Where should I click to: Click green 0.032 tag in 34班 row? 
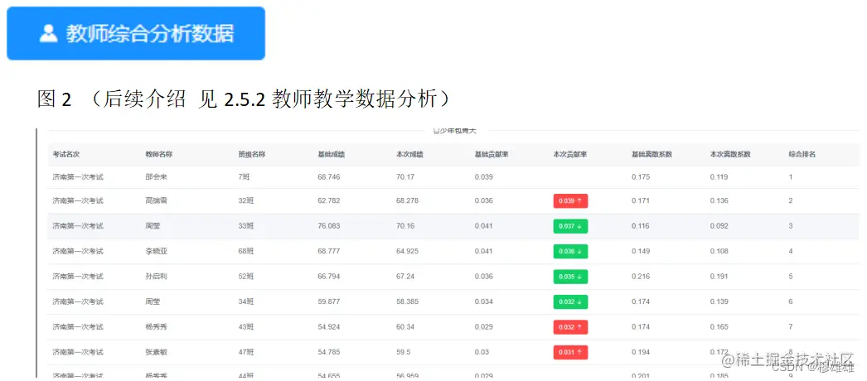click(570, 302)
